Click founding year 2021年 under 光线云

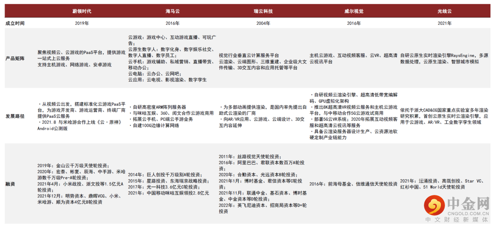tap(445, 23)
